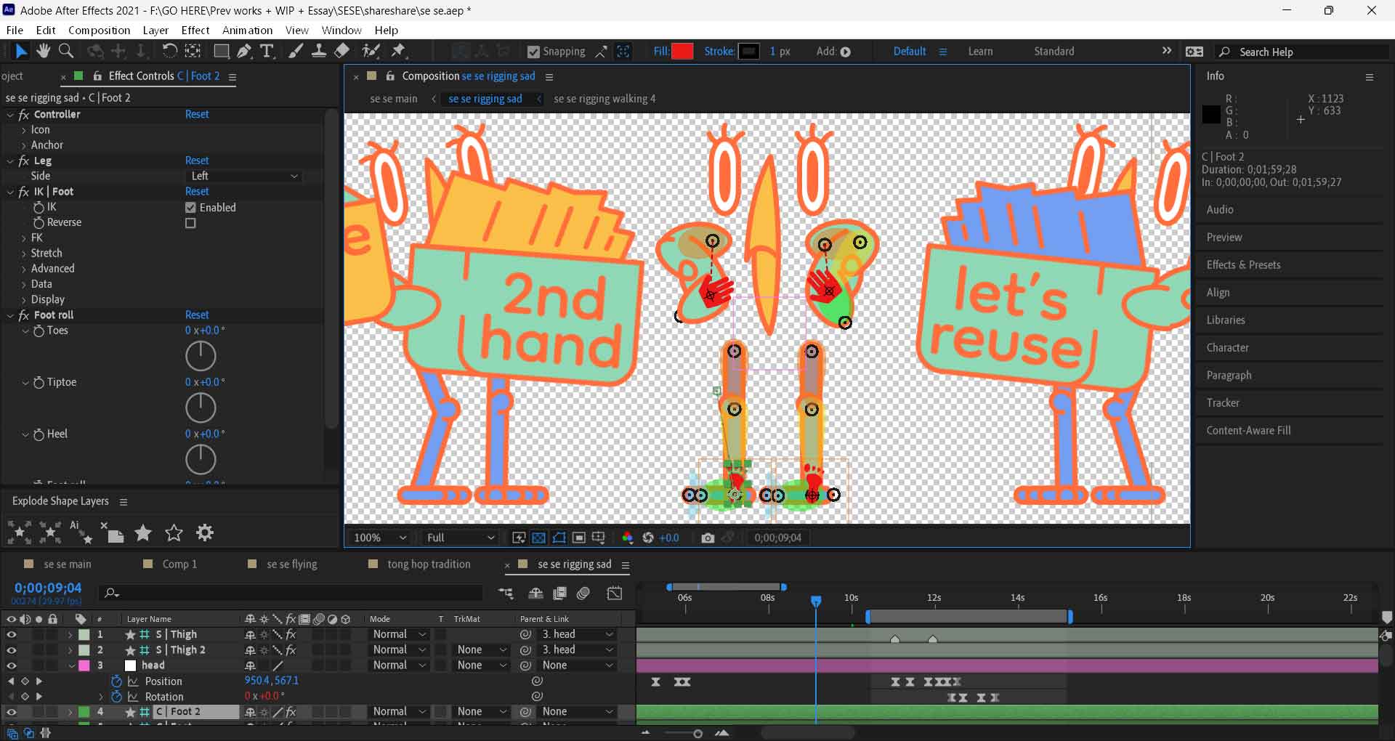
Task: Select the Clone Stamp tool
Action: click(318, 51)
